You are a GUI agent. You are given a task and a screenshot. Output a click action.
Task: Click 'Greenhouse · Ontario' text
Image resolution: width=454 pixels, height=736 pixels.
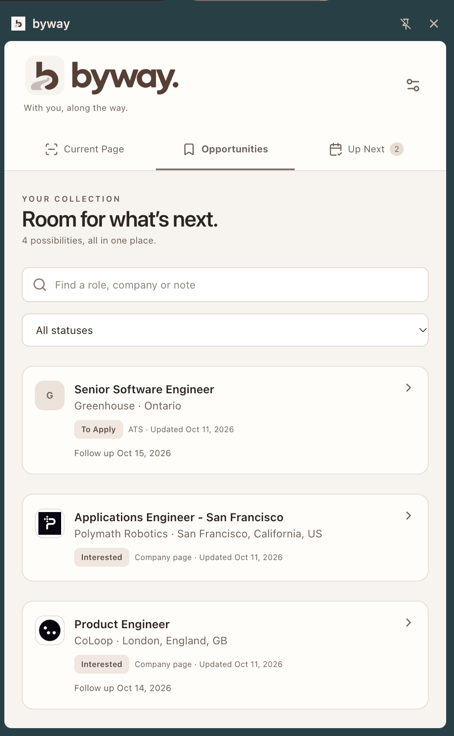click(x=127, y=406)
